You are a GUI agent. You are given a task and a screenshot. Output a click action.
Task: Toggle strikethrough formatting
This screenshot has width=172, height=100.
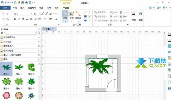(x=27, y=19)
